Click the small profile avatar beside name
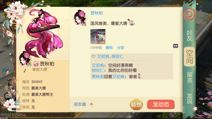 tap(25, 59)
